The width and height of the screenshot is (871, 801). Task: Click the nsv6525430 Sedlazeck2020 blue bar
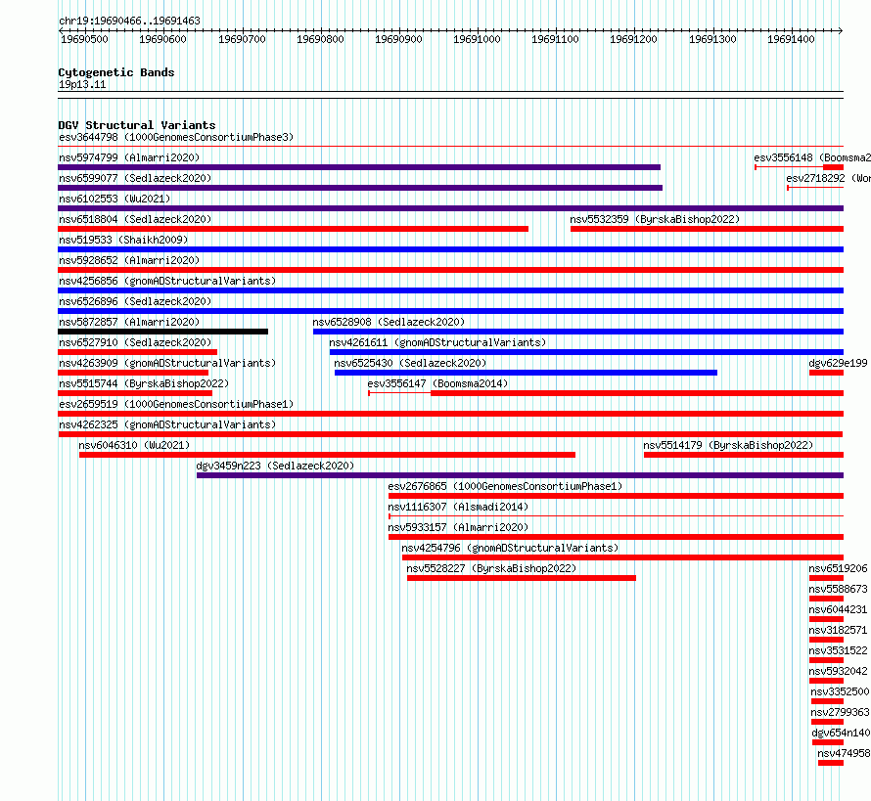tap(526, 373)
